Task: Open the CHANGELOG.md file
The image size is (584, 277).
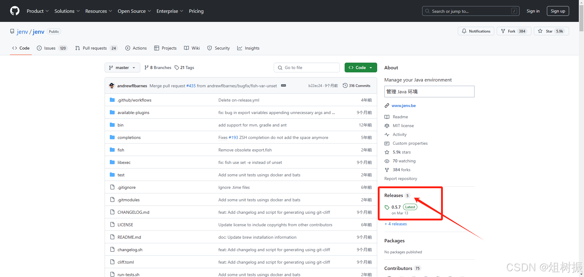Action: (134, 212)
